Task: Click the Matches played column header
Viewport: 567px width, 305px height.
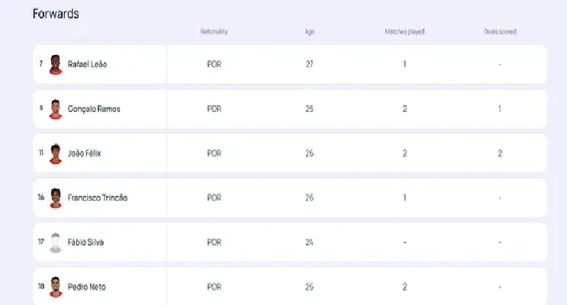Action: click(x=404, y=32)
